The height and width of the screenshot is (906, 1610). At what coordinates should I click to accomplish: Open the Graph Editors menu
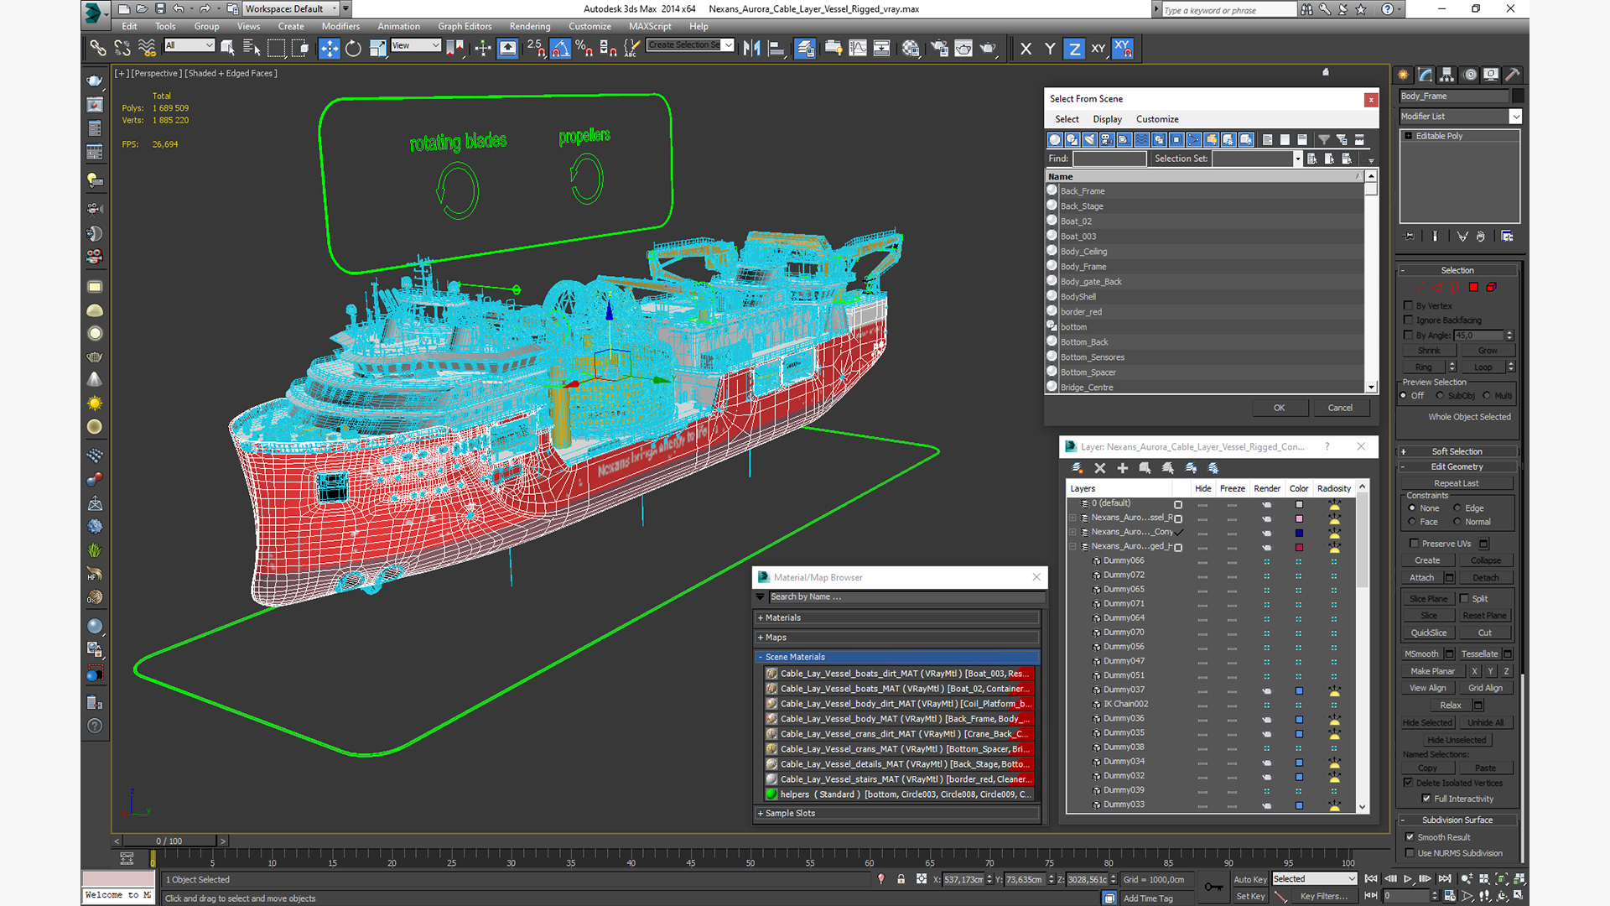coord(464,26)
